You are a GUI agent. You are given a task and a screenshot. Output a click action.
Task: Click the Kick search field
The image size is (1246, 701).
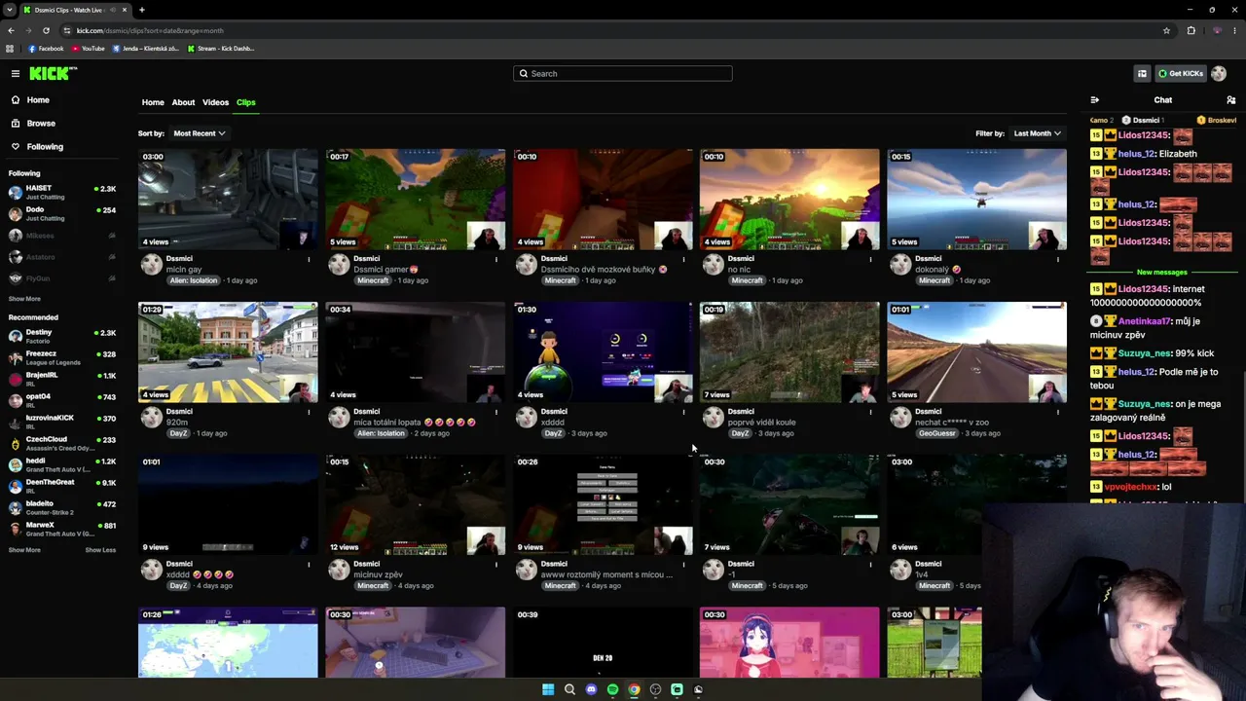click(623, 74)
